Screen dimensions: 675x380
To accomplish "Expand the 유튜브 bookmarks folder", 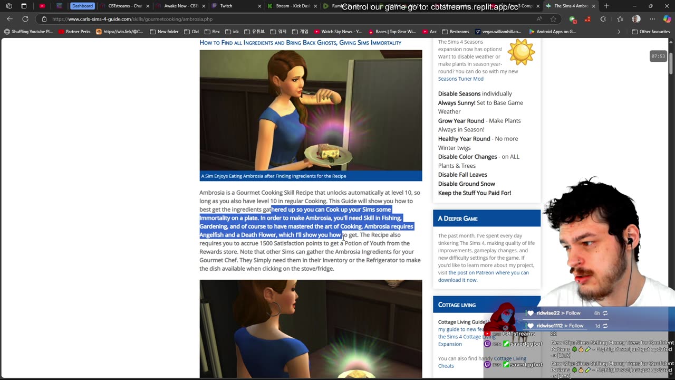I will pos(254,32).
